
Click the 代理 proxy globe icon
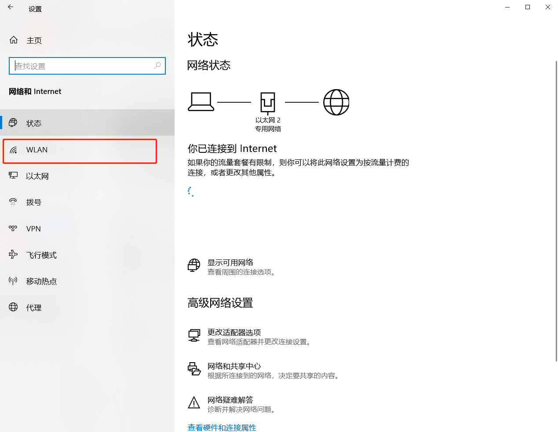pyautogui.click(x=14, y=307)
